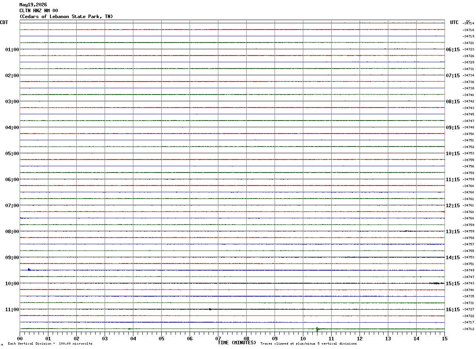476x349 pixels.
Task: Click the blue seismic spike after 09:00
Action: coord(29,269)
